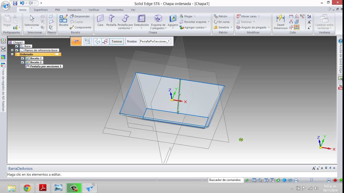
Task: Go to the Ver tab
Action: (x=133, y=10)
